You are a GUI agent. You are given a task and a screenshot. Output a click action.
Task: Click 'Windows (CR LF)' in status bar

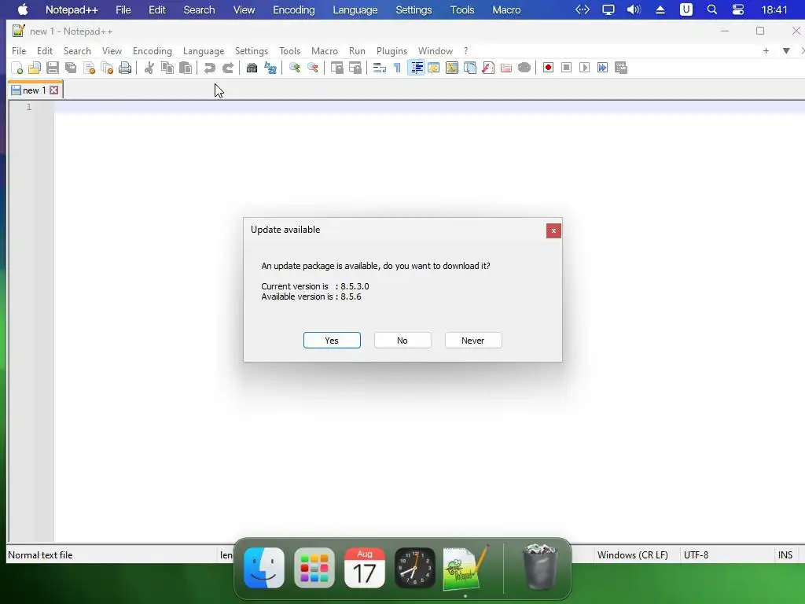click(x=633, y=554)
